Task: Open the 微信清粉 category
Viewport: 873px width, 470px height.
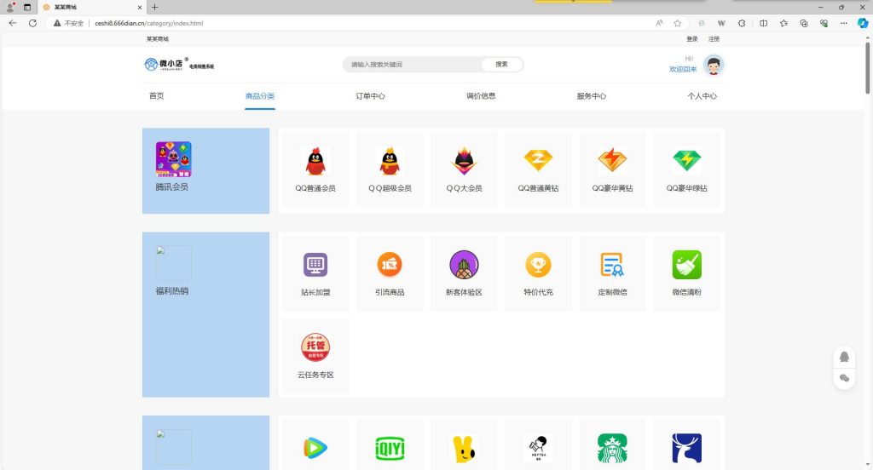Action: [686, 273]
